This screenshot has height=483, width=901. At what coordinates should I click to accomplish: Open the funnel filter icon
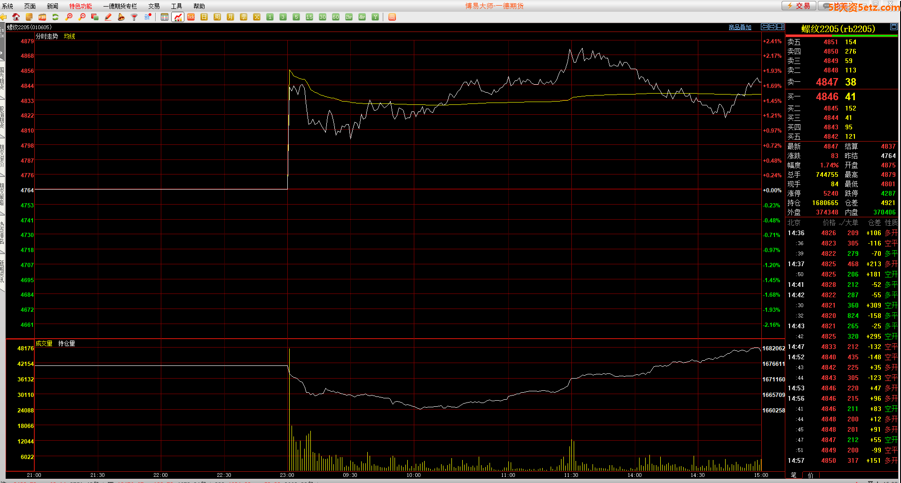click(x=134, y=17)
